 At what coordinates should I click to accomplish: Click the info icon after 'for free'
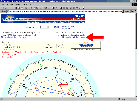tap(84, 35)
